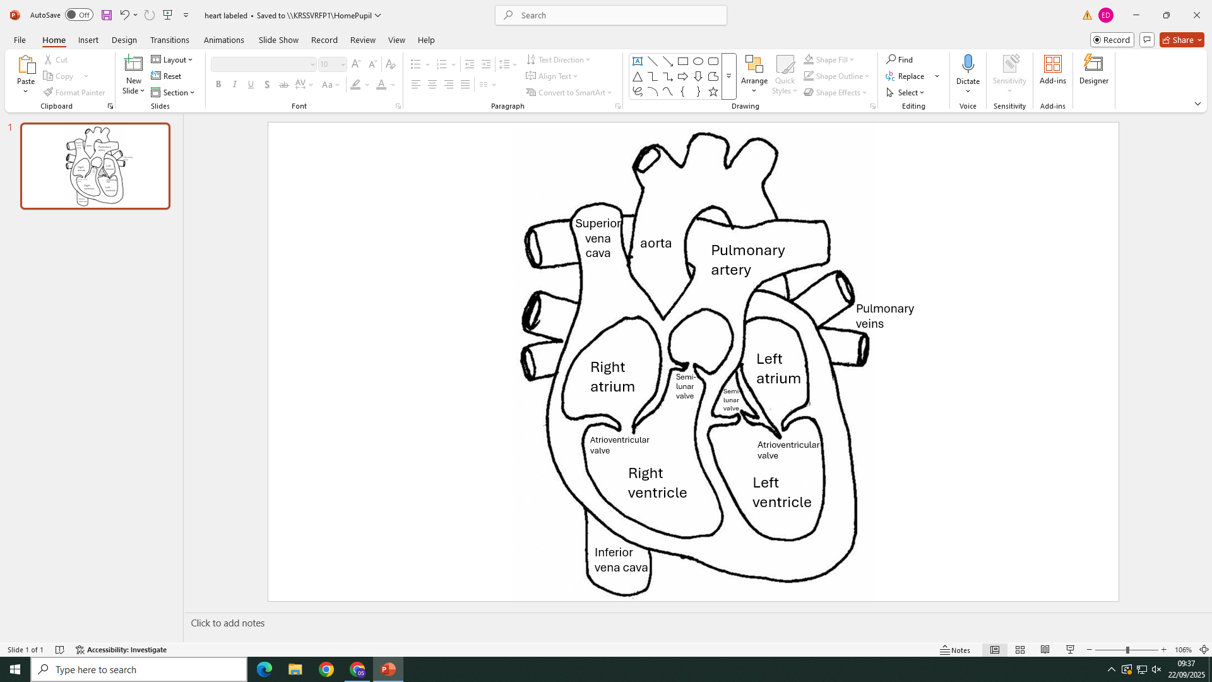Viewport: 1212px width, 682px height.
Task: Select the text box drawing tool
Action: pos(638,61)
